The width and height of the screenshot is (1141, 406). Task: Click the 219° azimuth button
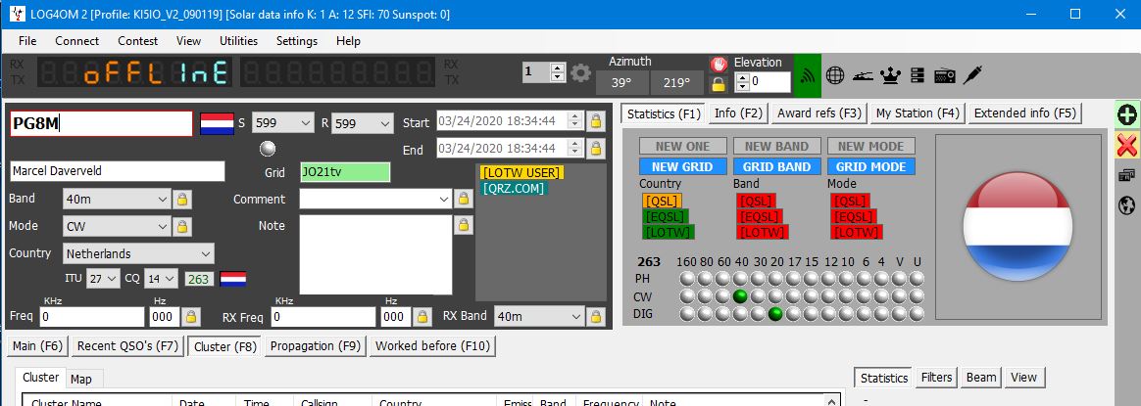pyautogui.click(x=676, y=83)
